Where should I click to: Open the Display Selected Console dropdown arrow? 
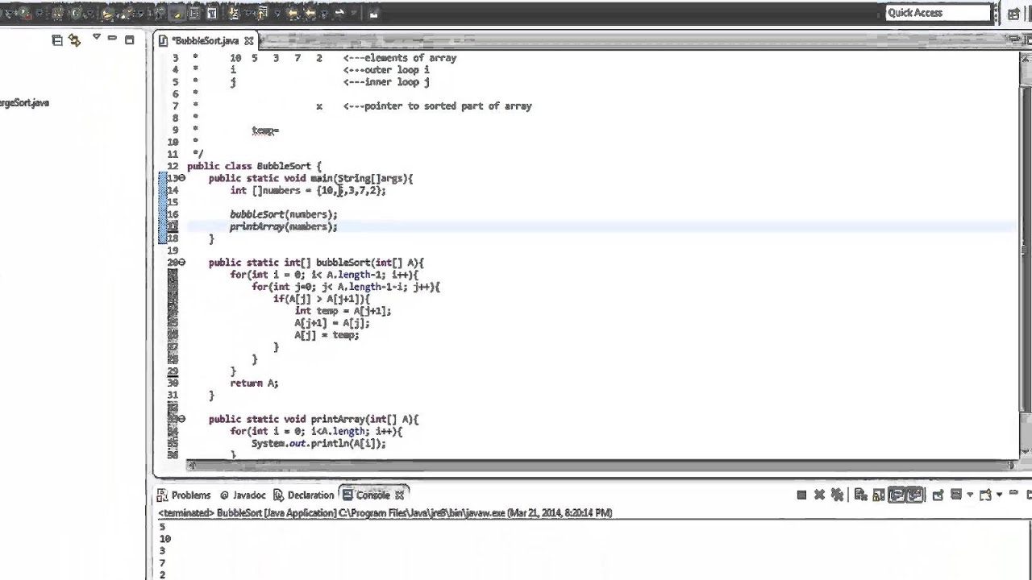970,494
